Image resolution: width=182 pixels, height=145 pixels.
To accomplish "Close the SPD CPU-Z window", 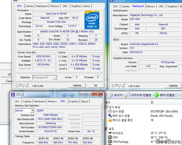I will pyautogui.click(x=98, y=93).
